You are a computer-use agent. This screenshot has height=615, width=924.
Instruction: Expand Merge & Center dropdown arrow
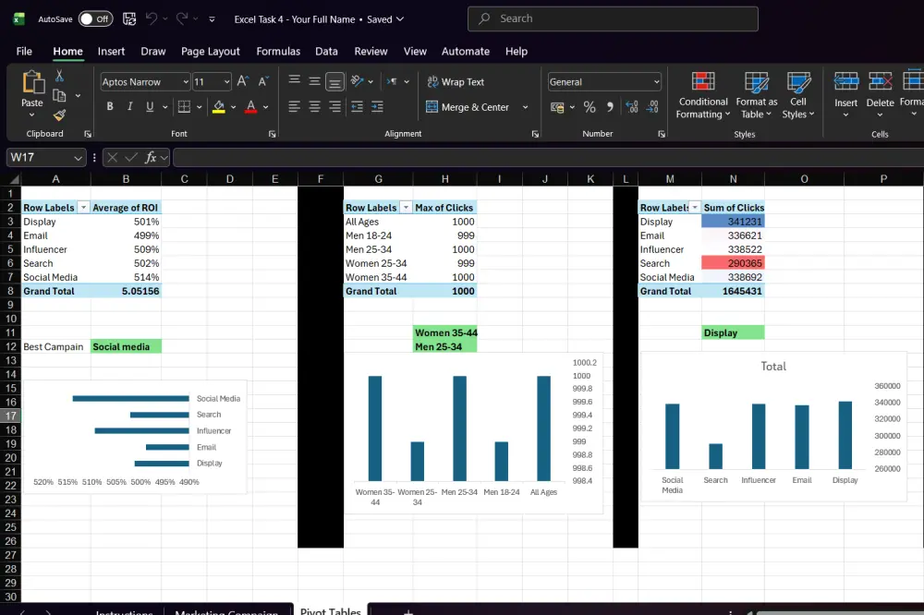coord(525,107)
